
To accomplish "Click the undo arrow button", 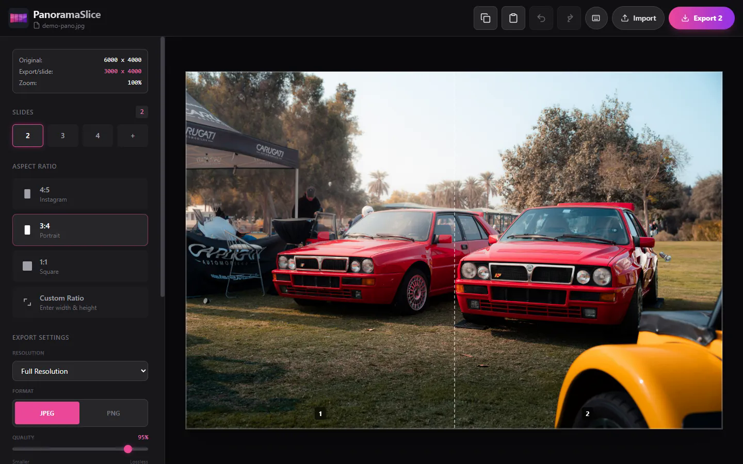I will click(541, 18).
